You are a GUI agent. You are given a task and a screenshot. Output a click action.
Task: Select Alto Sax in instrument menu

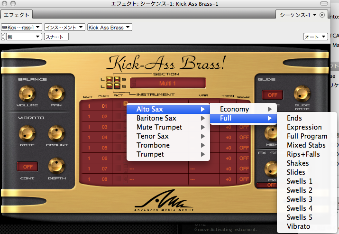point(168,109)
